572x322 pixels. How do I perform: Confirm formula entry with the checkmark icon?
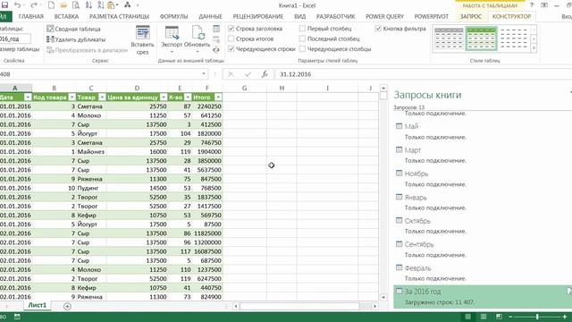[x=248, y=74]
